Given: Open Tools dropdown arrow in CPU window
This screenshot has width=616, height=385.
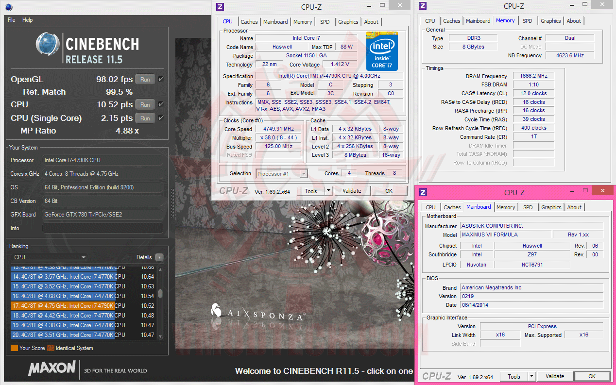Looking at the screenshot, I should [x=328, y=191].
